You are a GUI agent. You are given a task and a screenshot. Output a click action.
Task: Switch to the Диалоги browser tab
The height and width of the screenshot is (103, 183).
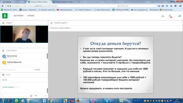coord(14,2)
